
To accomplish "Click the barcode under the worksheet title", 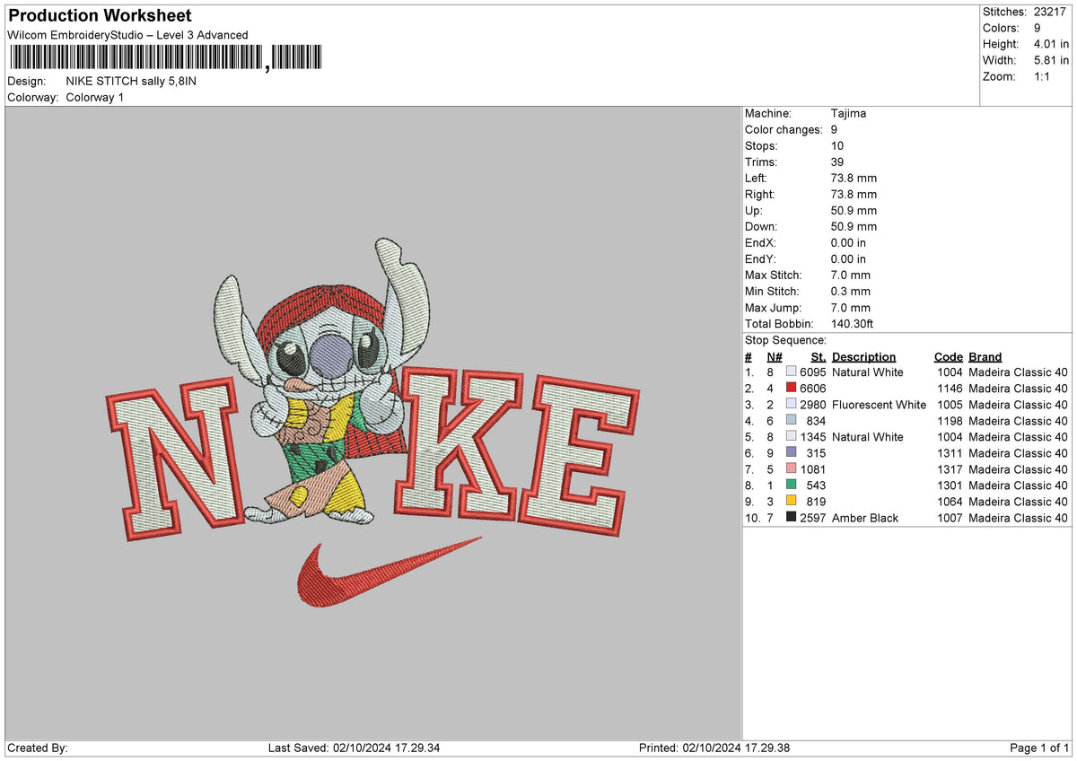I will (164, 58).
